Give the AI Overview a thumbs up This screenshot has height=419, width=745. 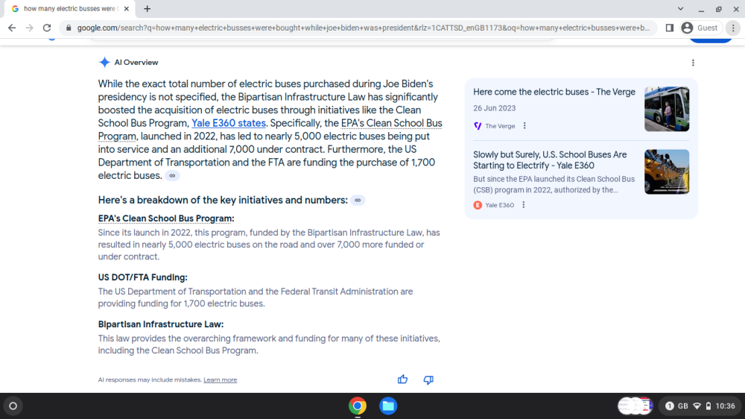(x=402, y=379)
